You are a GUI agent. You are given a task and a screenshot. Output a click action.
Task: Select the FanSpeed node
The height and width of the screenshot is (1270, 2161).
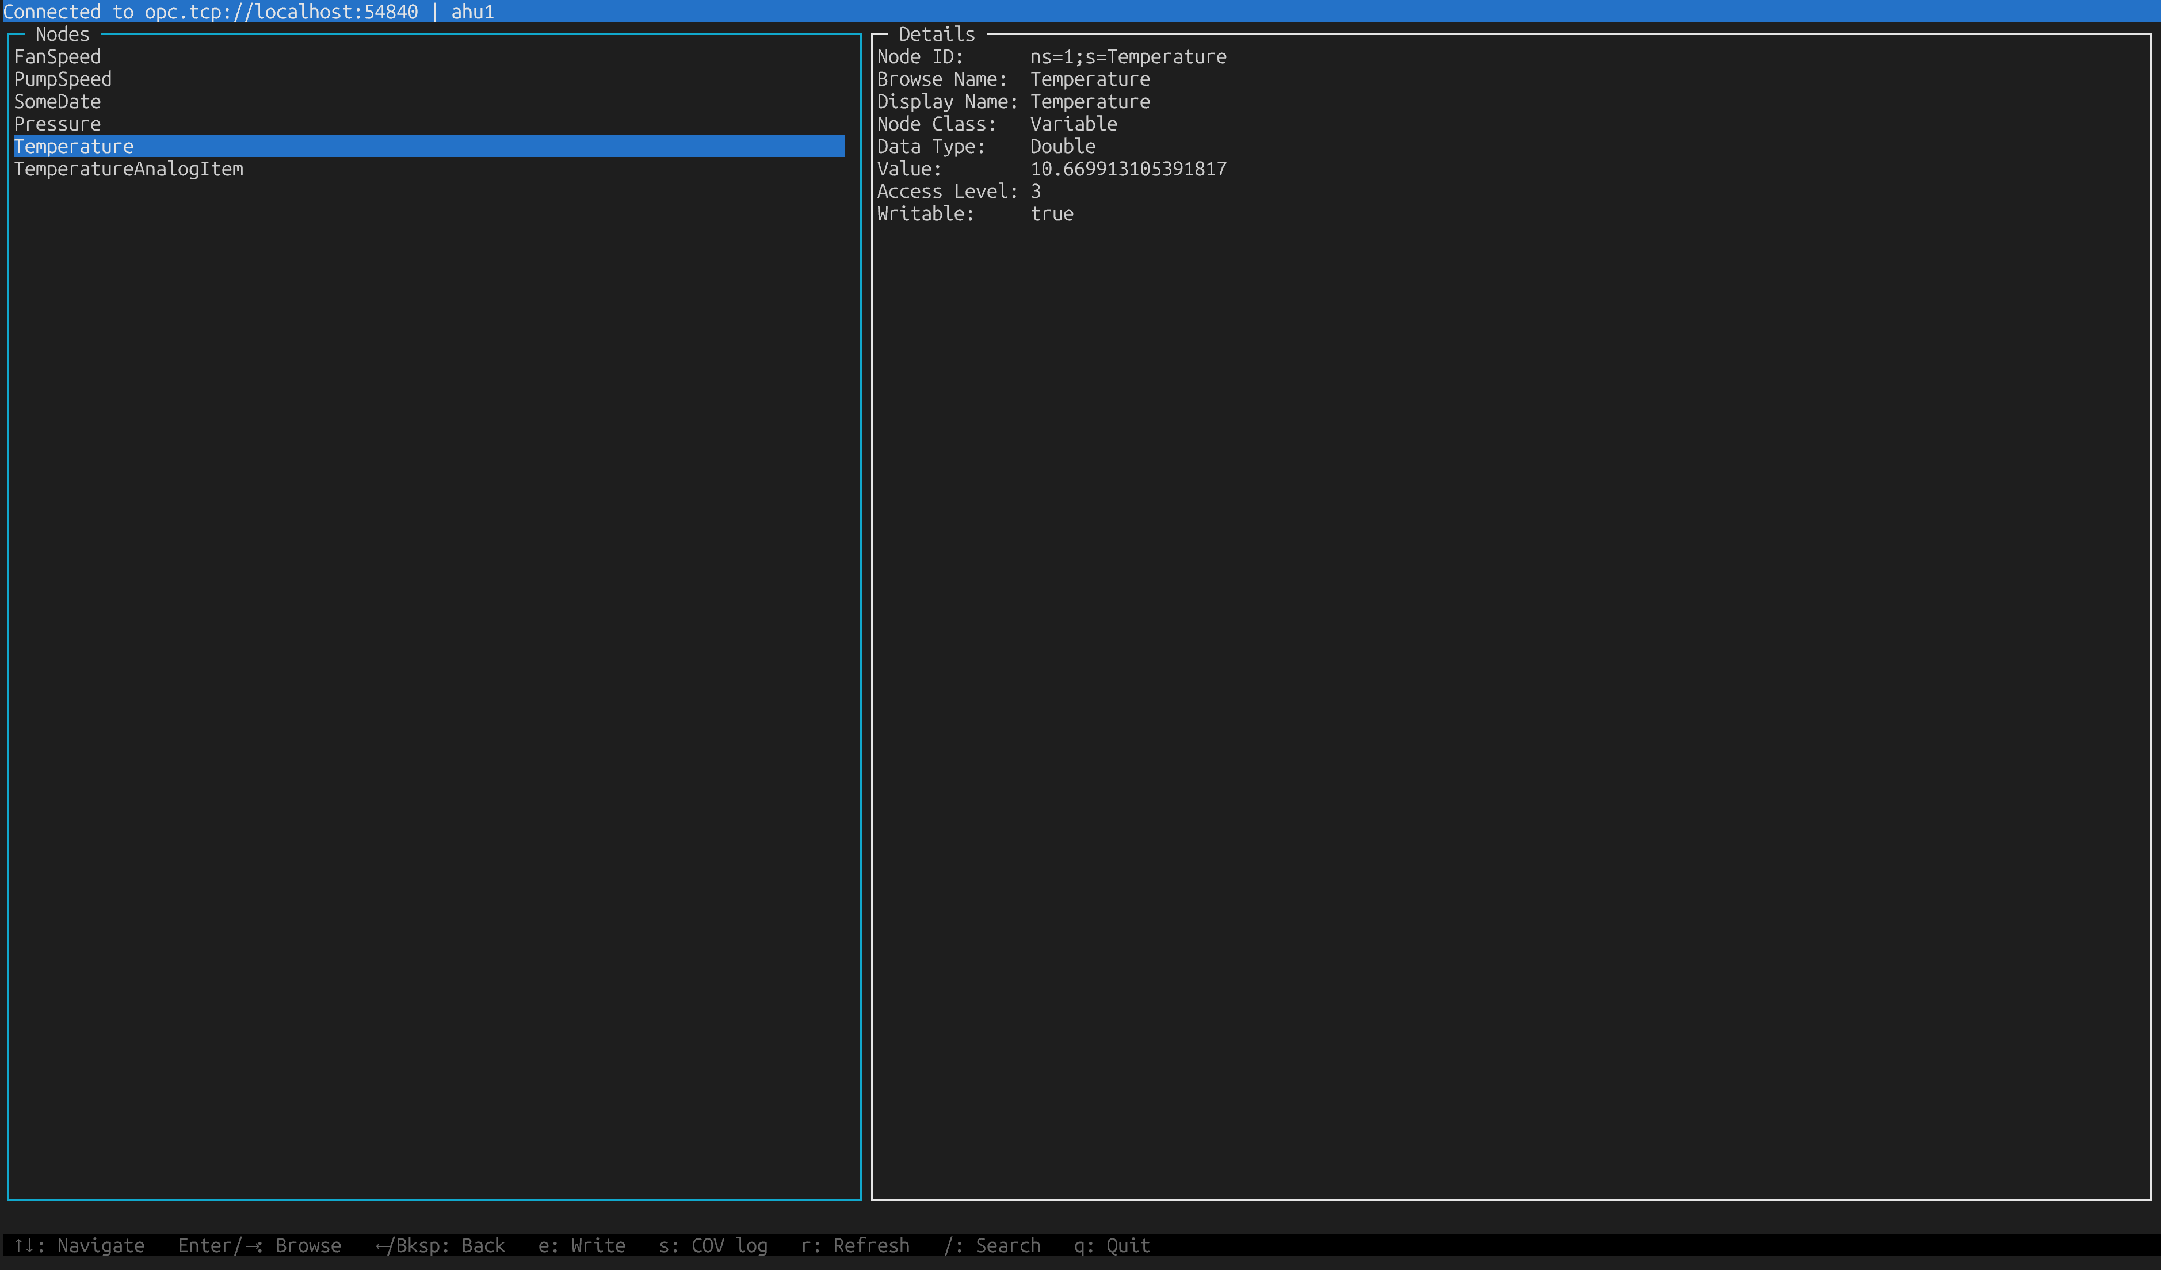click(x=58, y=56)
